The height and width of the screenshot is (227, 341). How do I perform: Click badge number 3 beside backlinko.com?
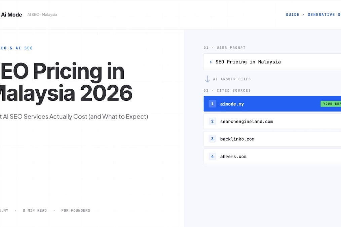[x=212, y=139]
